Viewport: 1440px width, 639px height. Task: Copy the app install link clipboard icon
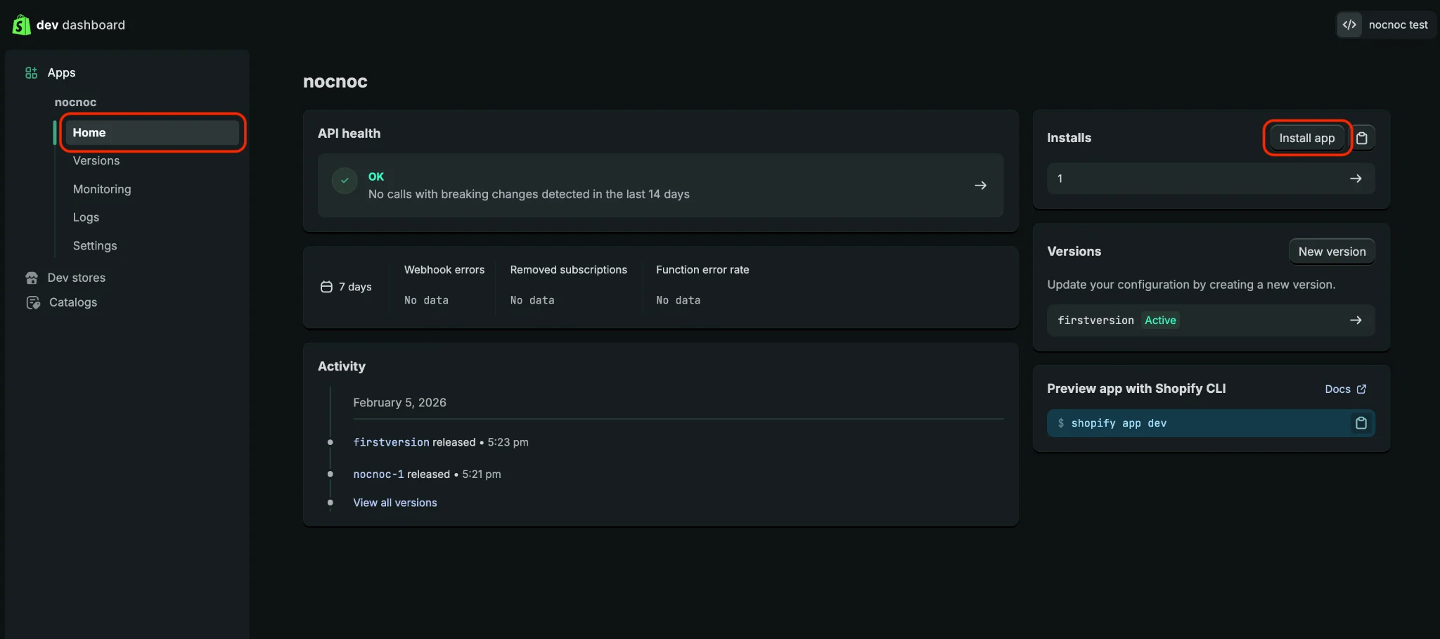pyautogui.click(x=1362, y=138)
